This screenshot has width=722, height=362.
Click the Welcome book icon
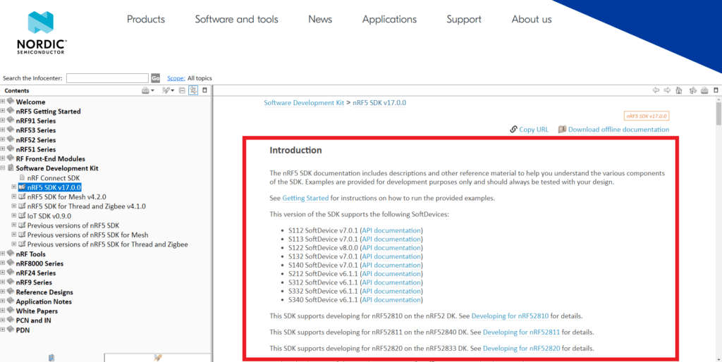11,101
